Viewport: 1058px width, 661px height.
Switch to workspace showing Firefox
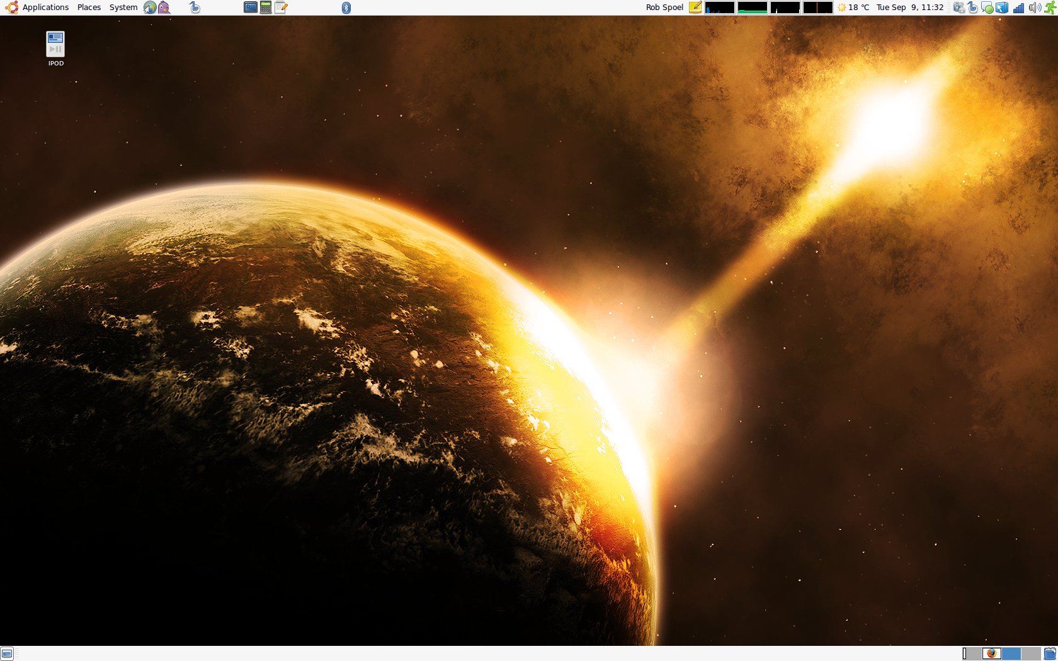click(992, 653)
